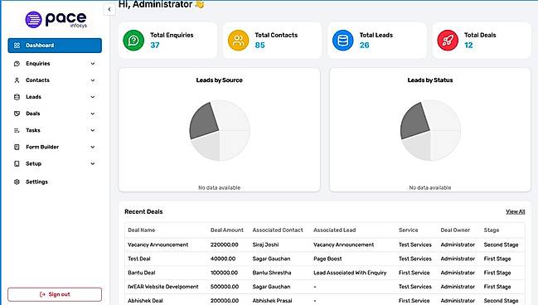Select the Test Deal row name

139,259
